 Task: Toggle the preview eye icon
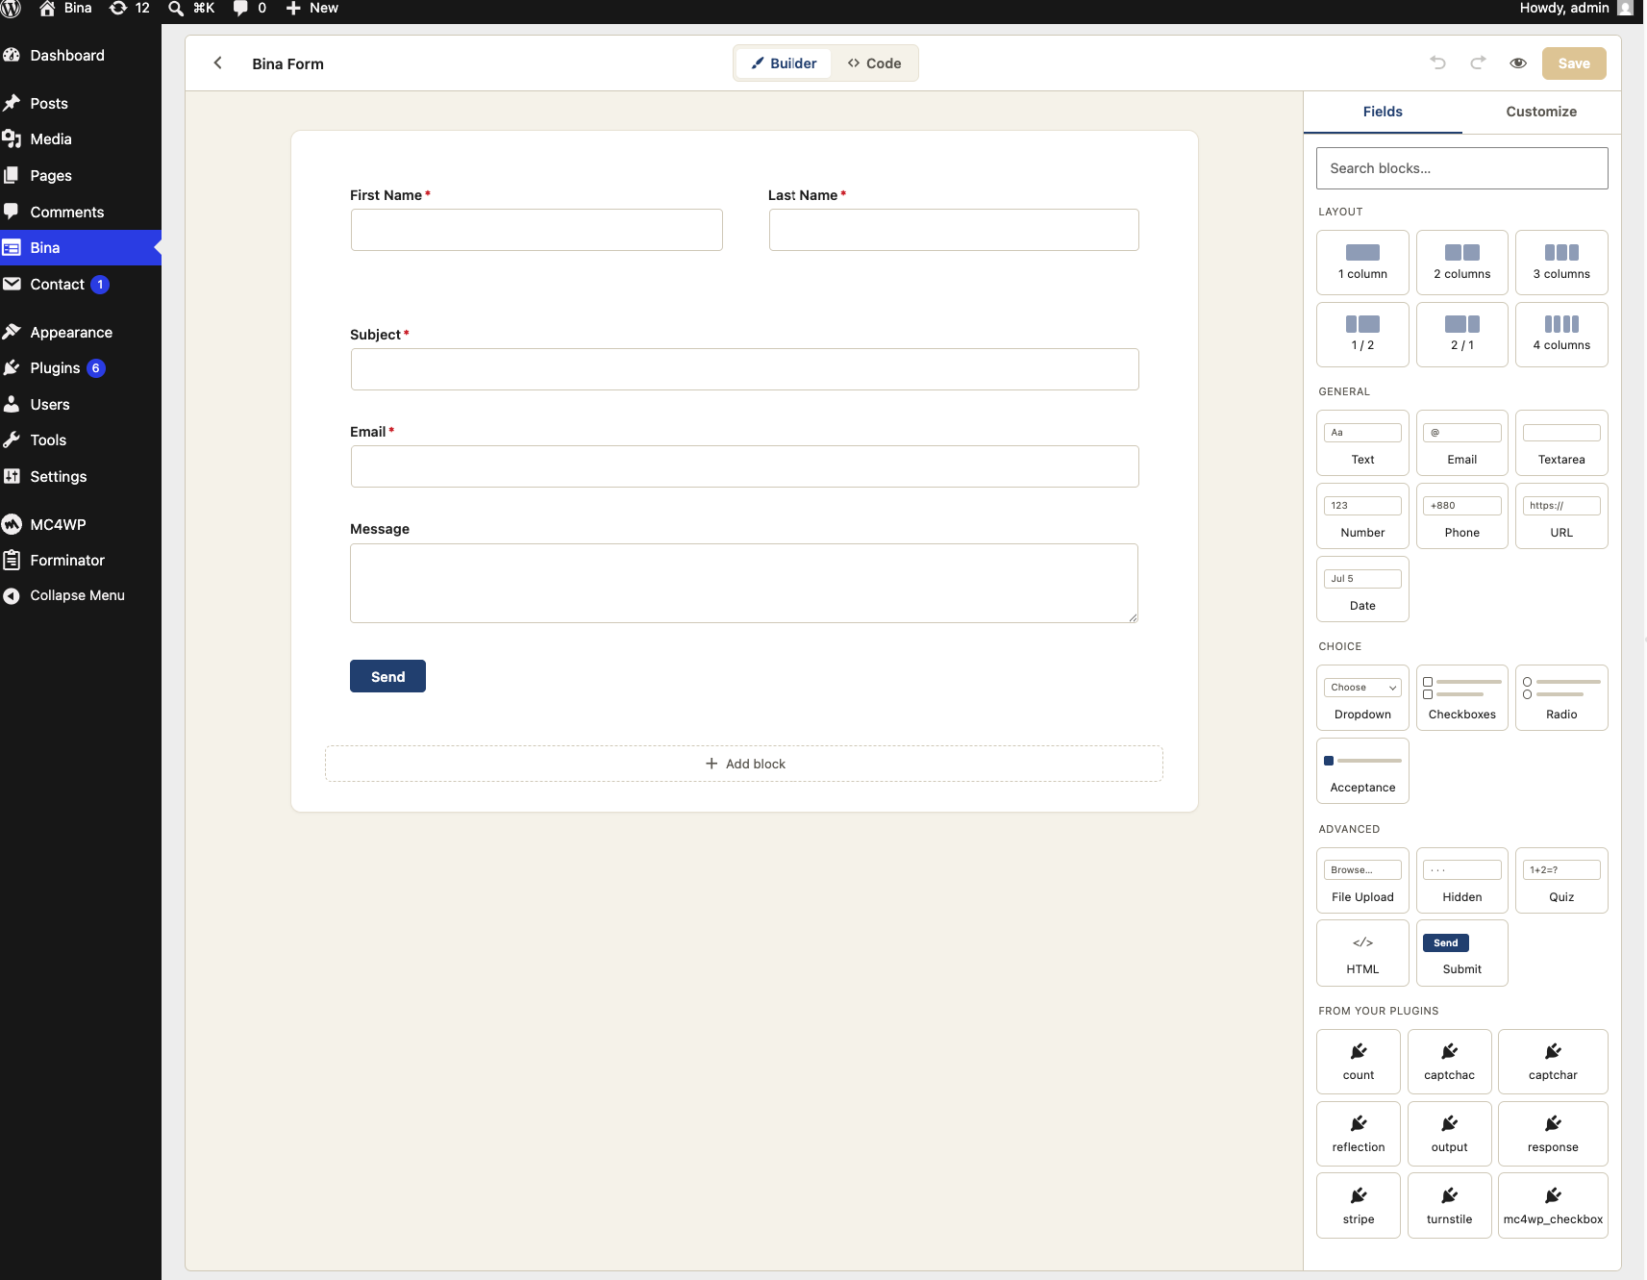(x=1518, y=63)
